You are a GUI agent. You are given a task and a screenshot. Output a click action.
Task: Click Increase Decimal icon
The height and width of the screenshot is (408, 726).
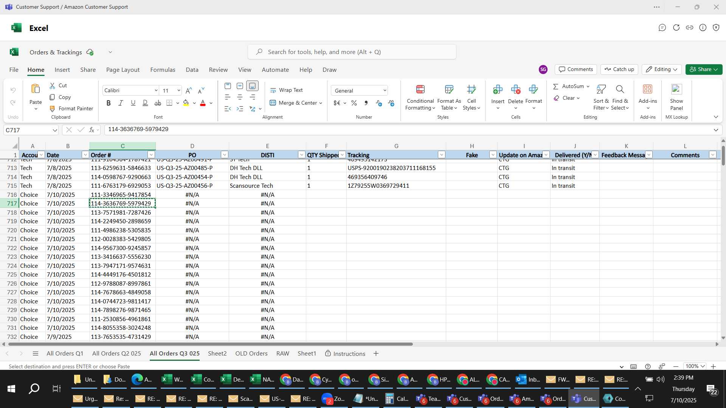(379, 103)
